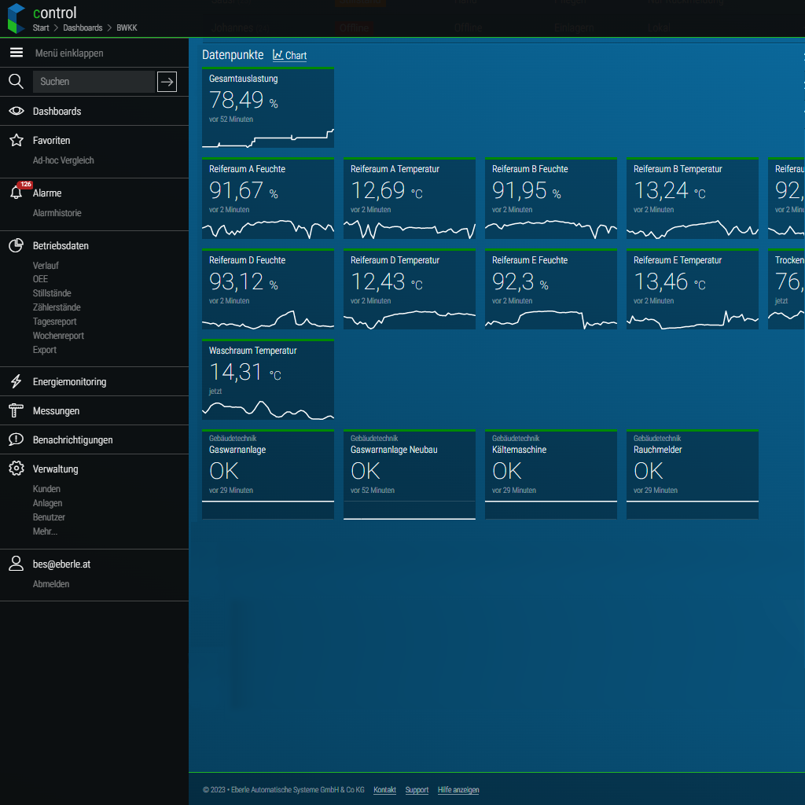Click the user profile icon
805x805 pixels.
click(16, 563)
